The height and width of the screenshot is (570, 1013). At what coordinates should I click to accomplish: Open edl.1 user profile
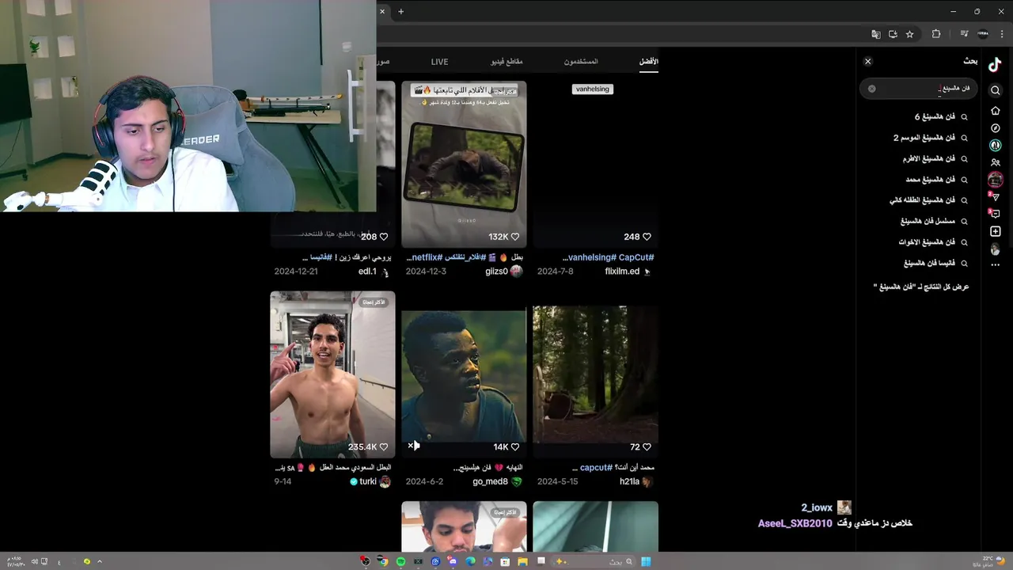[x=367, y=272]
